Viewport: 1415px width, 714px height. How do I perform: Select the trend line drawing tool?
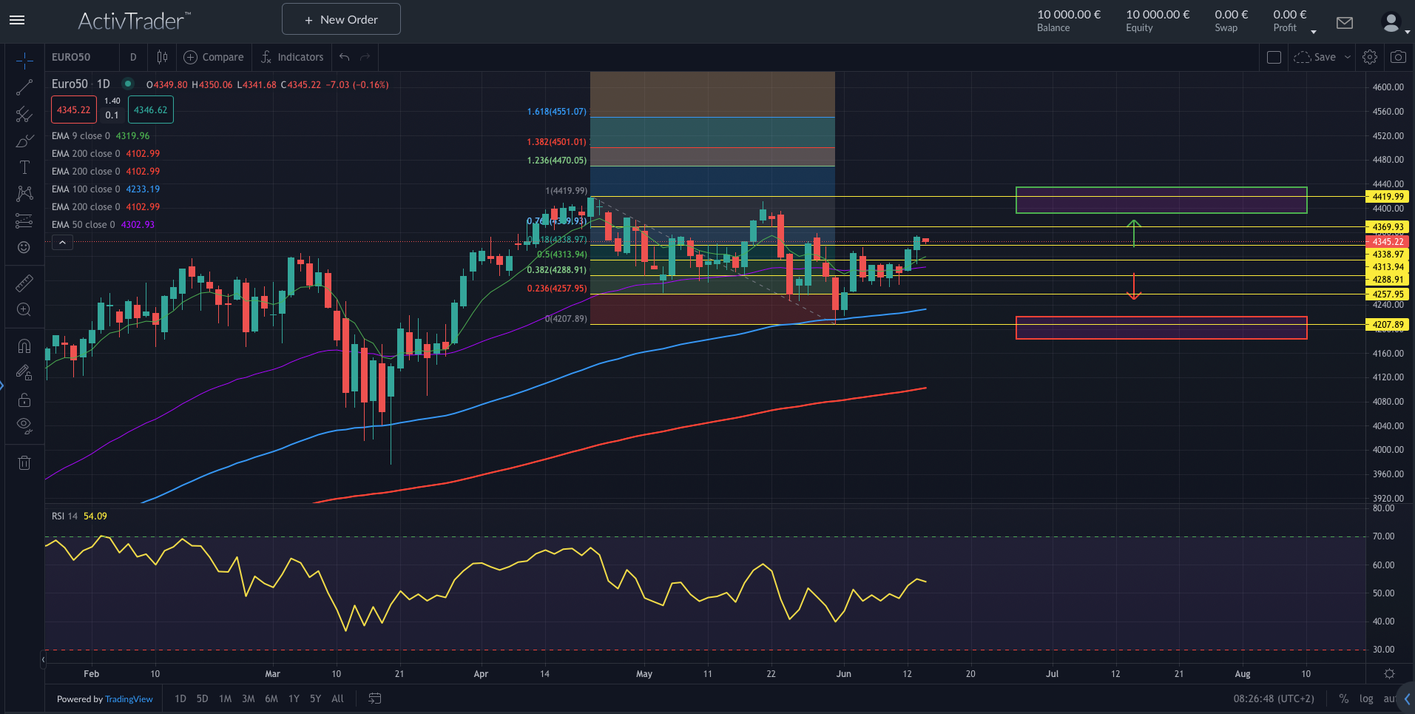[24, 87]
